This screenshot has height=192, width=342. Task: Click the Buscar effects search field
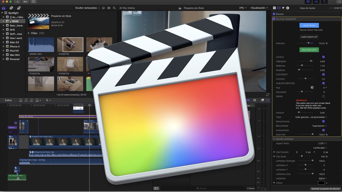(203, 188)
